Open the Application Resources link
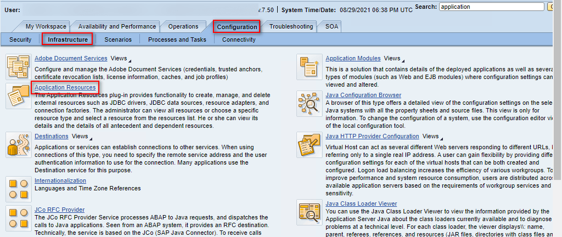 [x=65, y=88]
